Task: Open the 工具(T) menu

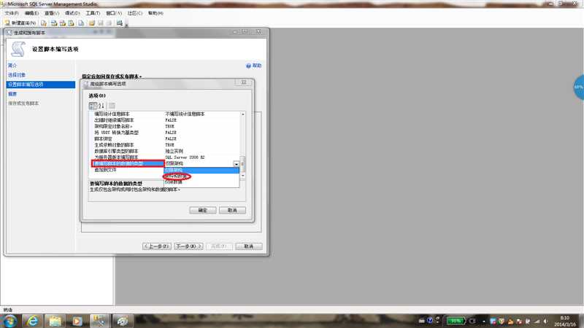Action: tap(93, 13)
